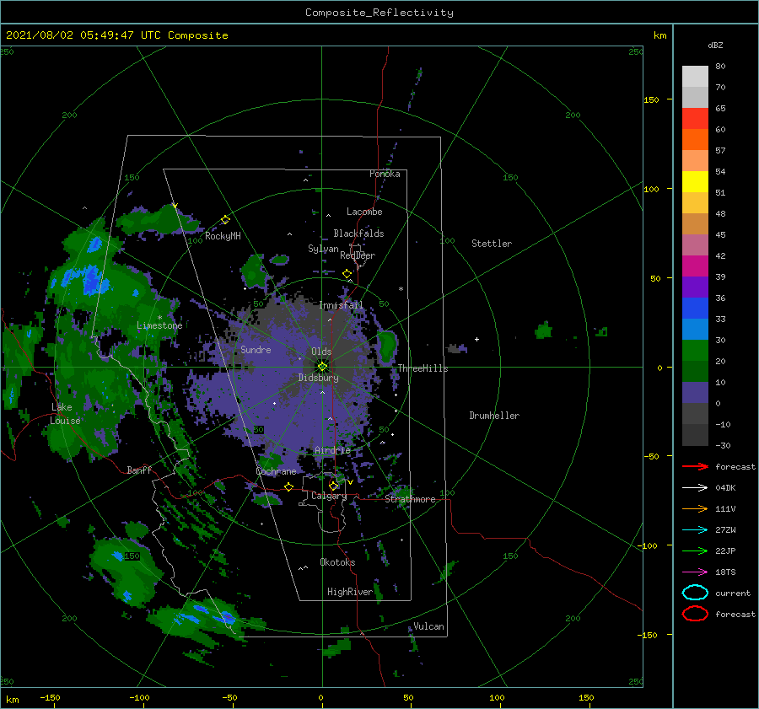Screen dimensions: 759x709
Task: Click the yellow diamond marker beside RockyMH
Action: click(x=225, y=220)
